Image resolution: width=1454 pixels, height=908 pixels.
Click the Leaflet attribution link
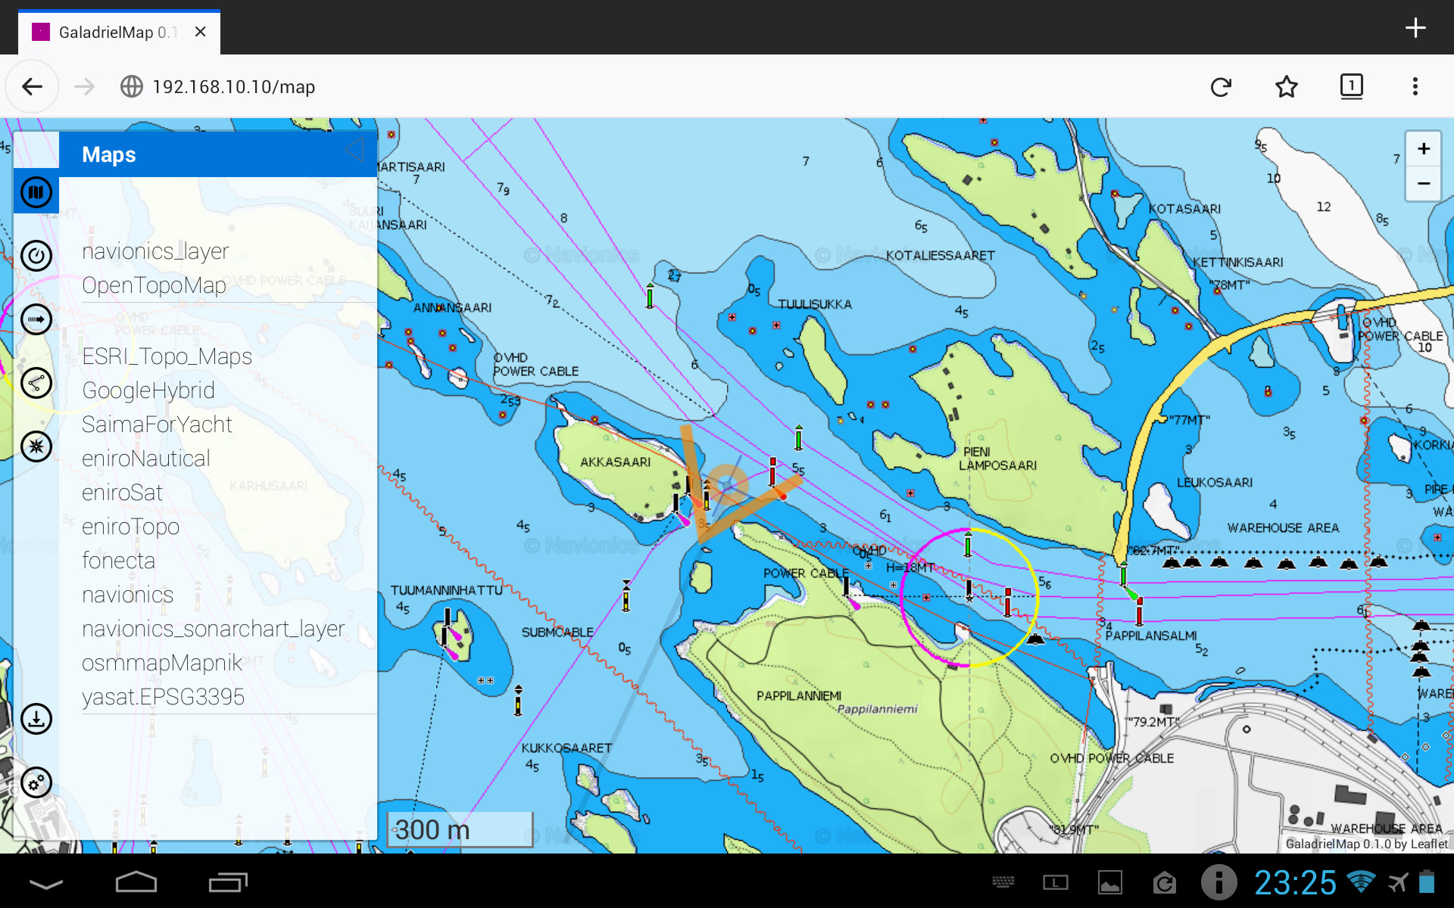(x=1428, y=844)
